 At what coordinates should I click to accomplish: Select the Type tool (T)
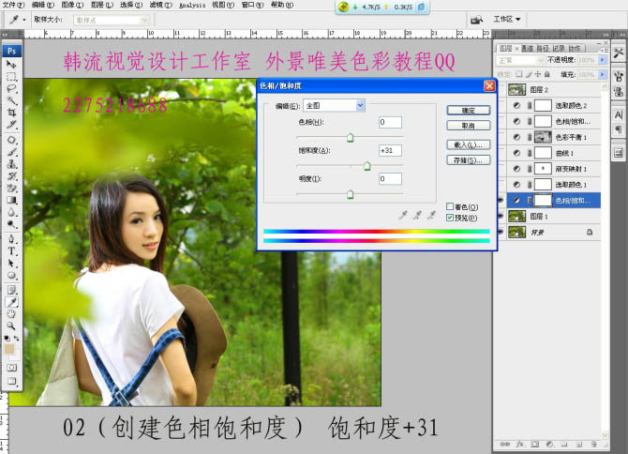point(11,251)
